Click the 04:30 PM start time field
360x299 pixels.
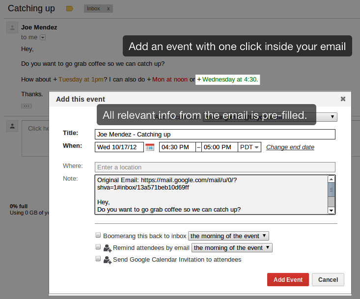click(177, 147)
